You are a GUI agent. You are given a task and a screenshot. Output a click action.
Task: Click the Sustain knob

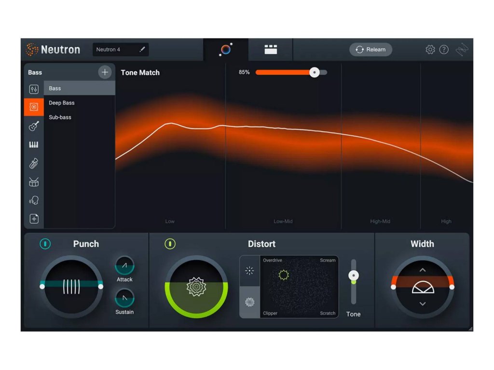[x=125, y=298]
